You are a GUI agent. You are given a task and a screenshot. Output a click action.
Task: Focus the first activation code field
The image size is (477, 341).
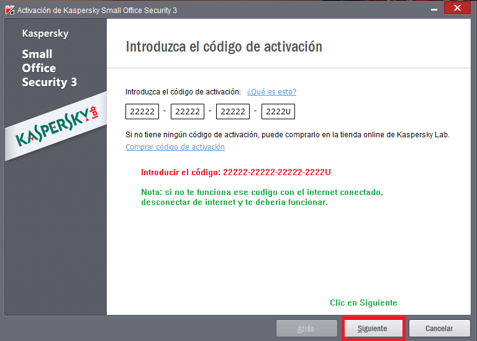[x=142, y=111]
